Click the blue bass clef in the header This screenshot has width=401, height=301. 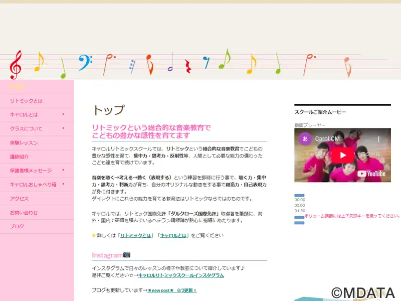pos(85,62)
